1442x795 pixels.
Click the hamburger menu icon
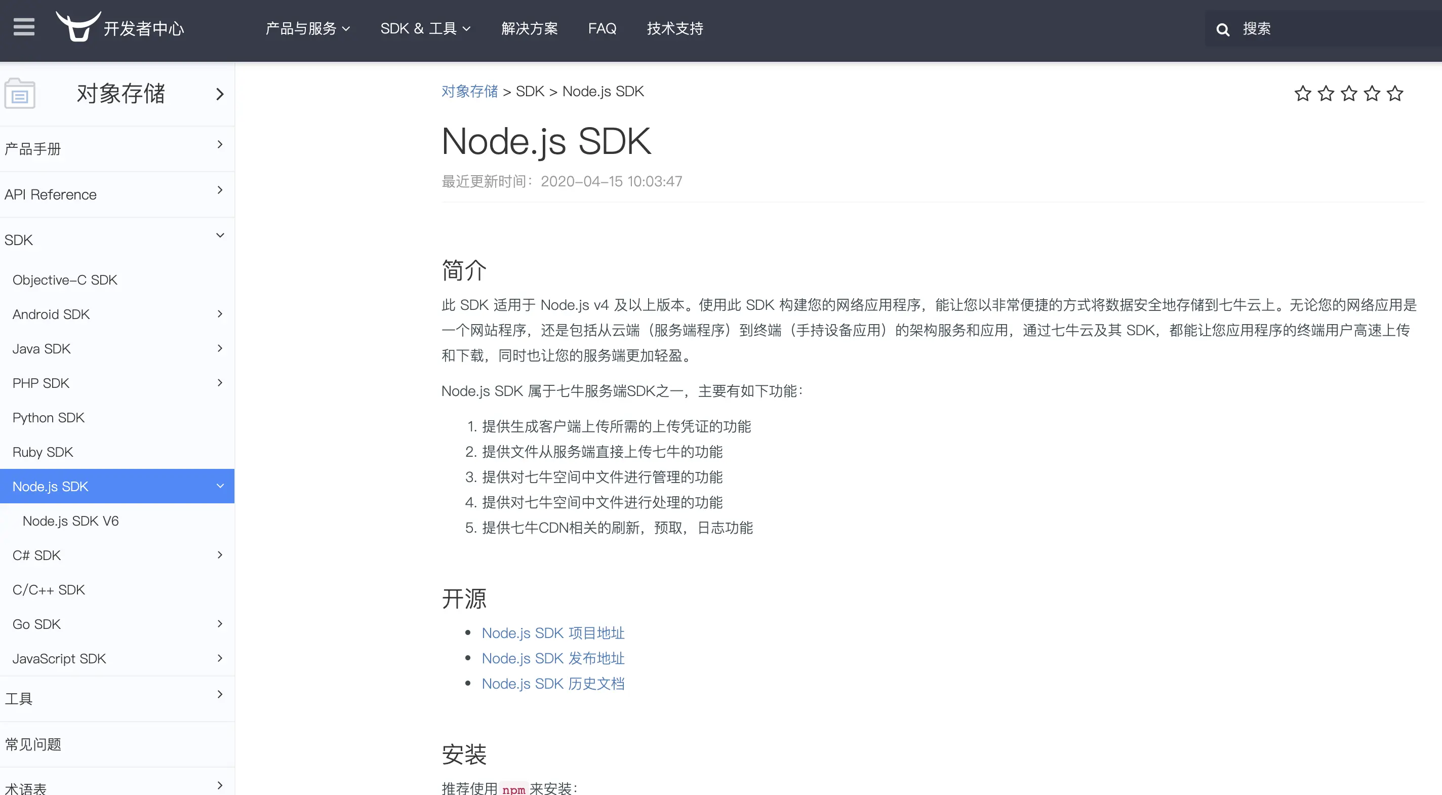[x=23, y=27]
